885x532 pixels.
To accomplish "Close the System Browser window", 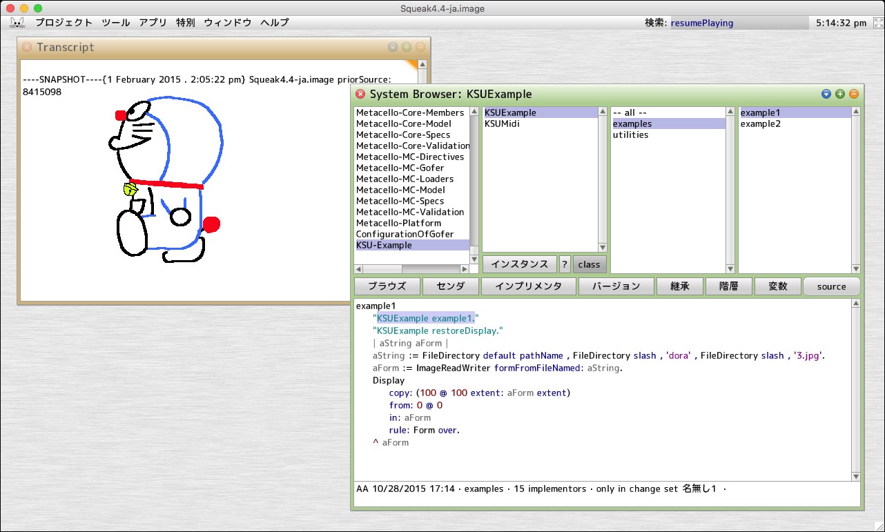I will (360, 94).
